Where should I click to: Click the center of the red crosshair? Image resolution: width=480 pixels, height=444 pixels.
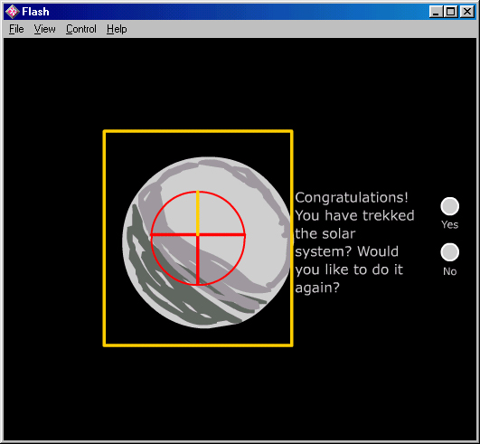coord(198,235)
